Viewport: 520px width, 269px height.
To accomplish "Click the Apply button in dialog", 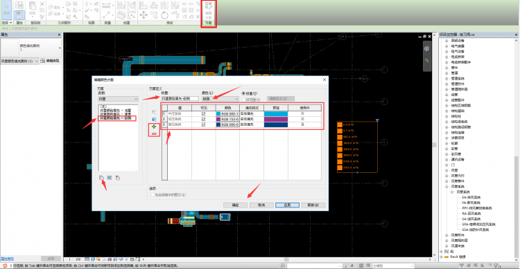I will 287,205.
